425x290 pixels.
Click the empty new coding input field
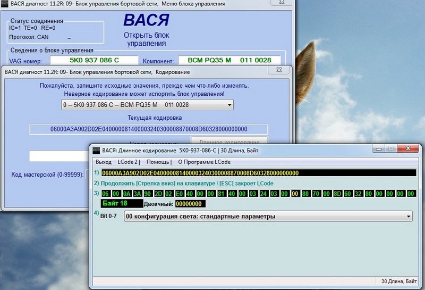tap(59, 156)
